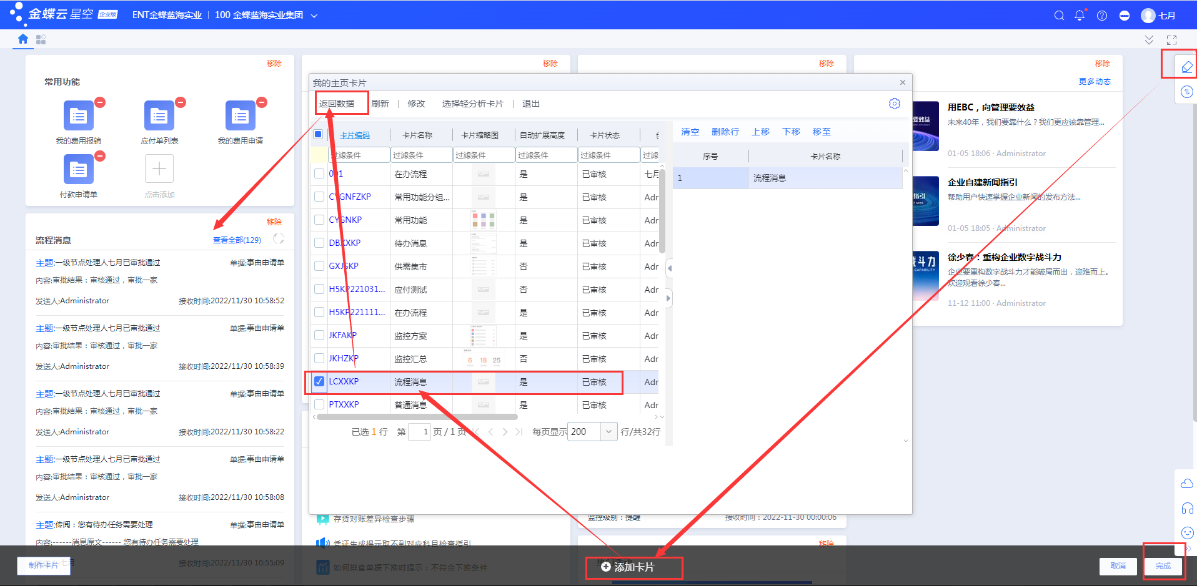
Task: Open the search icon in top bar
Action: [x=1059, y=16]
